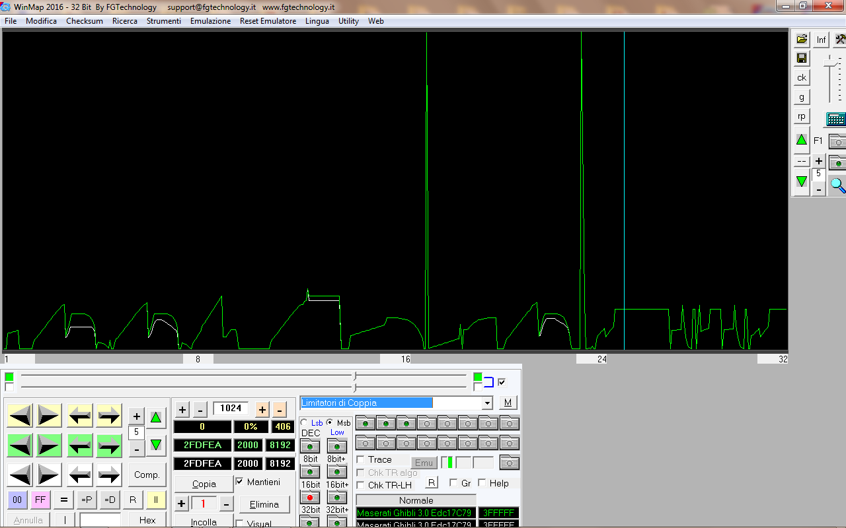Toggle the Visual checkbox
This screenshot has width=846, height=528.
[240, 523]
